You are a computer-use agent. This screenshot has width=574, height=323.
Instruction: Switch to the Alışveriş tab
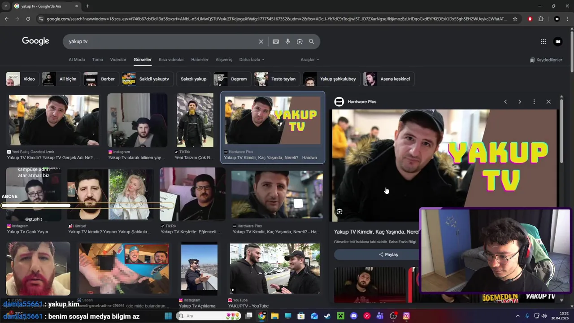(x=224, y=59)
